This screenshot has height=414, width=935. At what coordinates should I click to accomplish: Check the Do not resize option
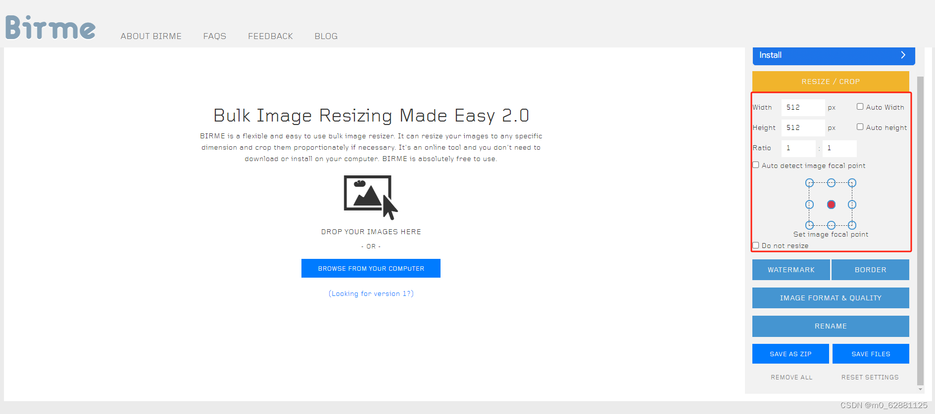756,245
